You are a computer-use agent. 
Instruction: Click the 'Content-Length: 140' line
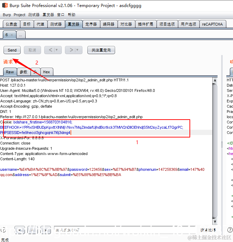(17, 159)
